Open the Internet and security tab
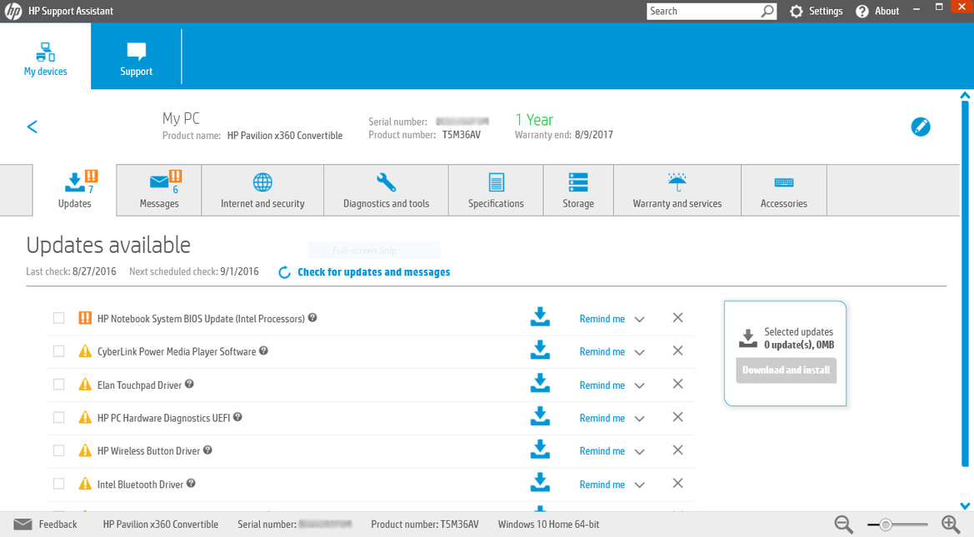Image resolution: width=974 pixels, height=537 pixels. 262,190
